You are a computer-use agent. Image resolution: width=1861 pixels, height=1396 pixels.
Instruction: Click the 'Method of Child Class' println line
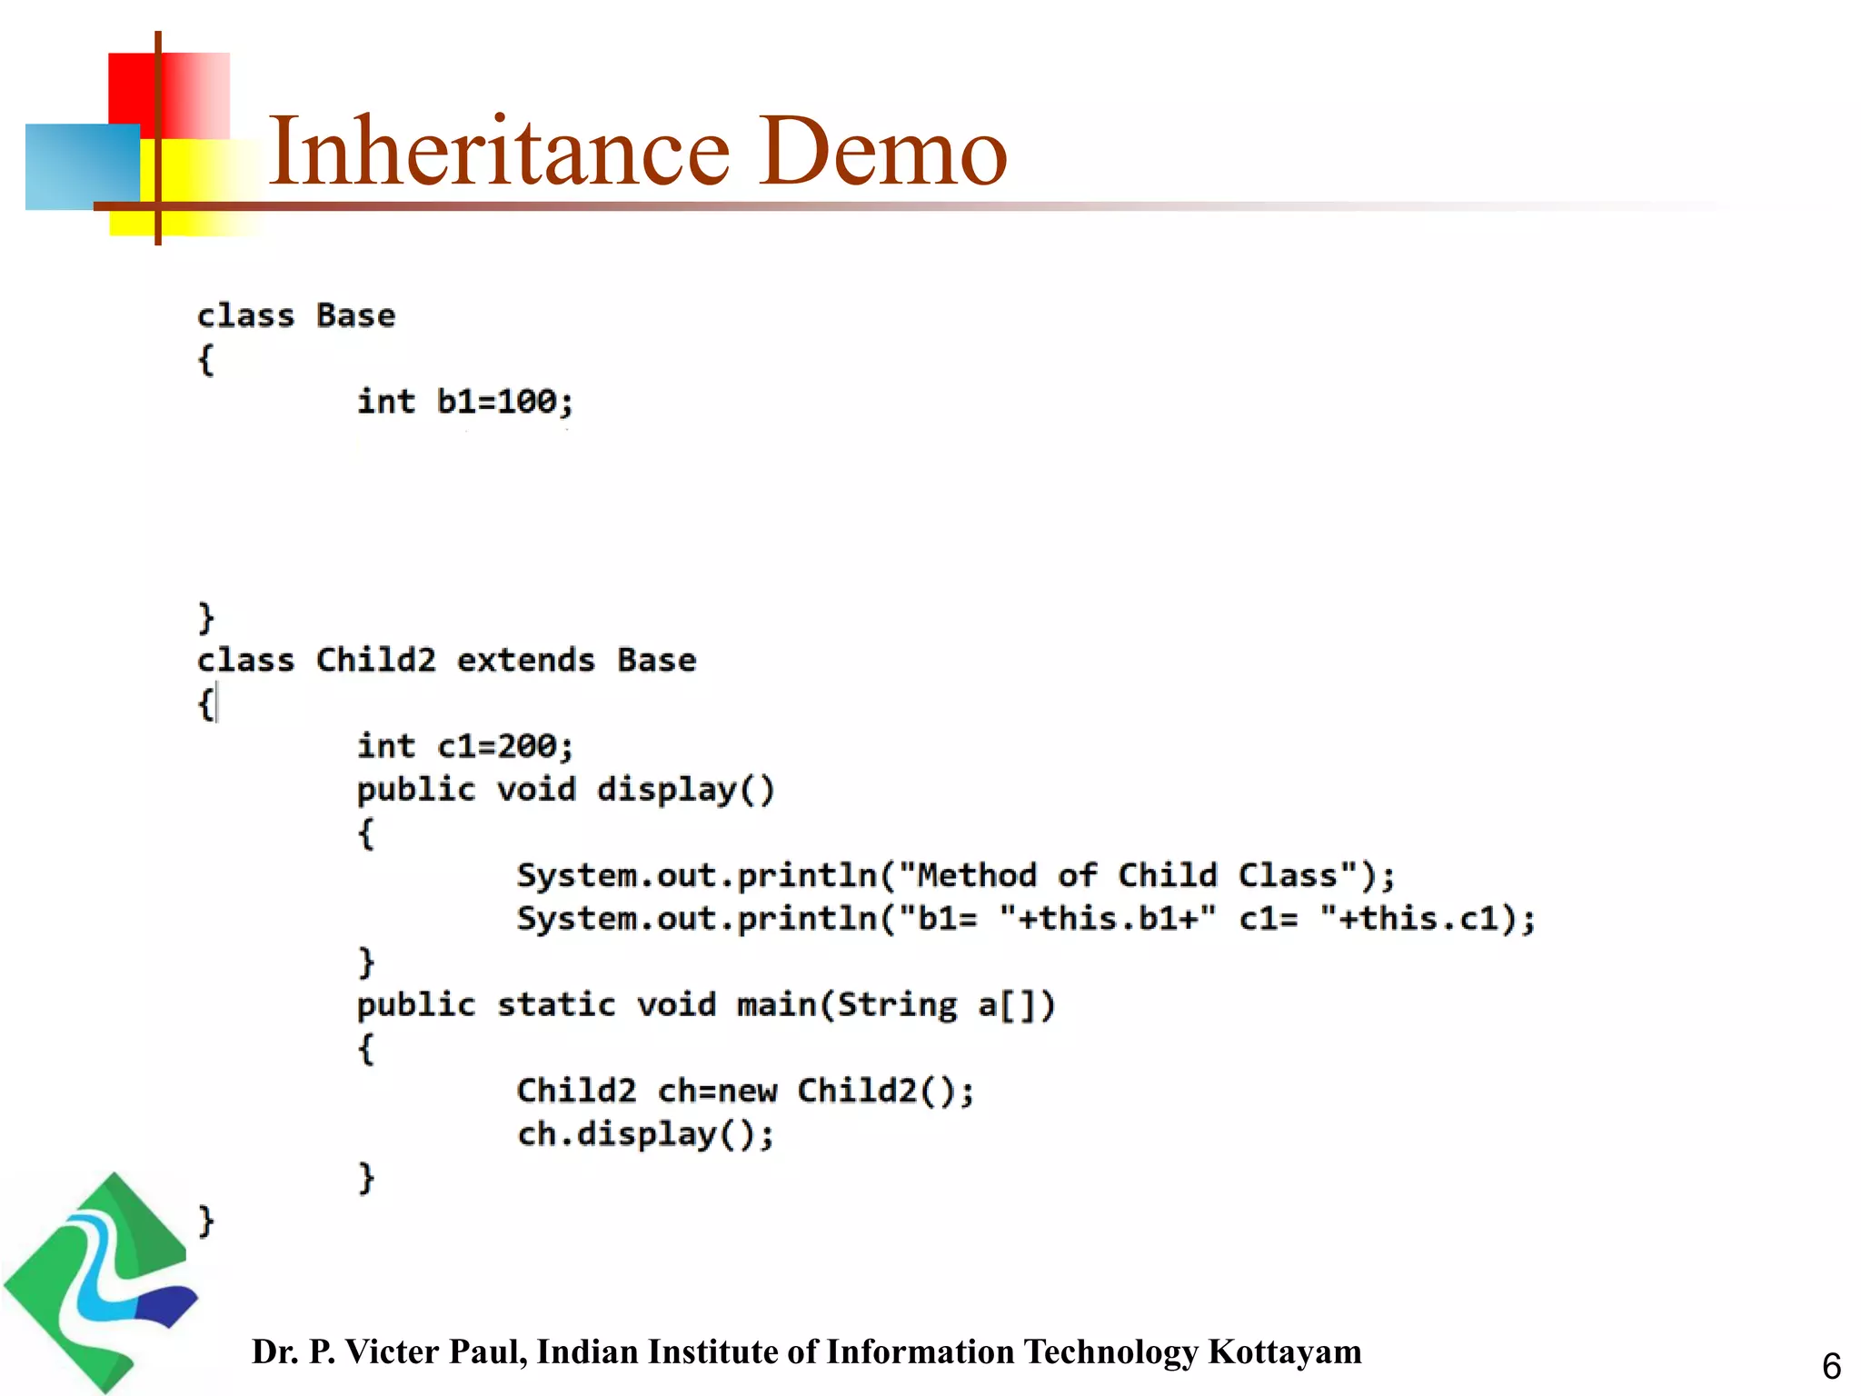[955, 875]
